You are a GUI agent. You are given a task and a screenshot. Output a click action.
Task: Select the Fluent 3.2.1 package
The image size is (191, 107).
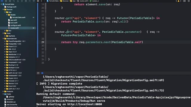(13, 47)
